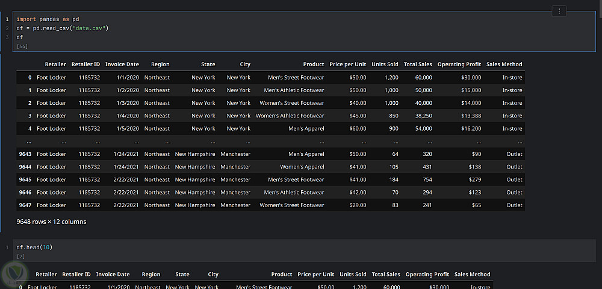
Task: Click the $45.00 price per unit cell
Action: 358,116
